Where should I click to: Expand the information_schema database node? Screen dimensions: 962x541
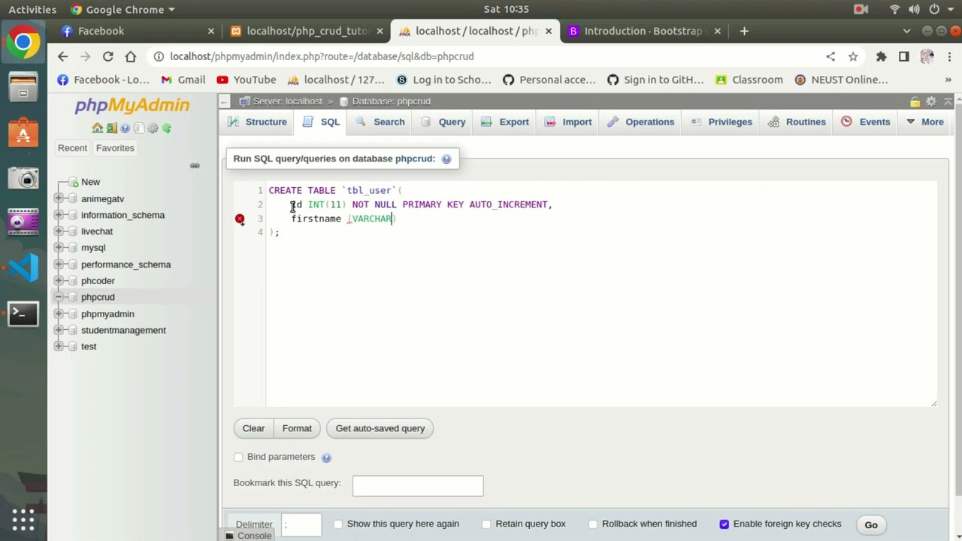pyautogui.click(x=59, y=216)
